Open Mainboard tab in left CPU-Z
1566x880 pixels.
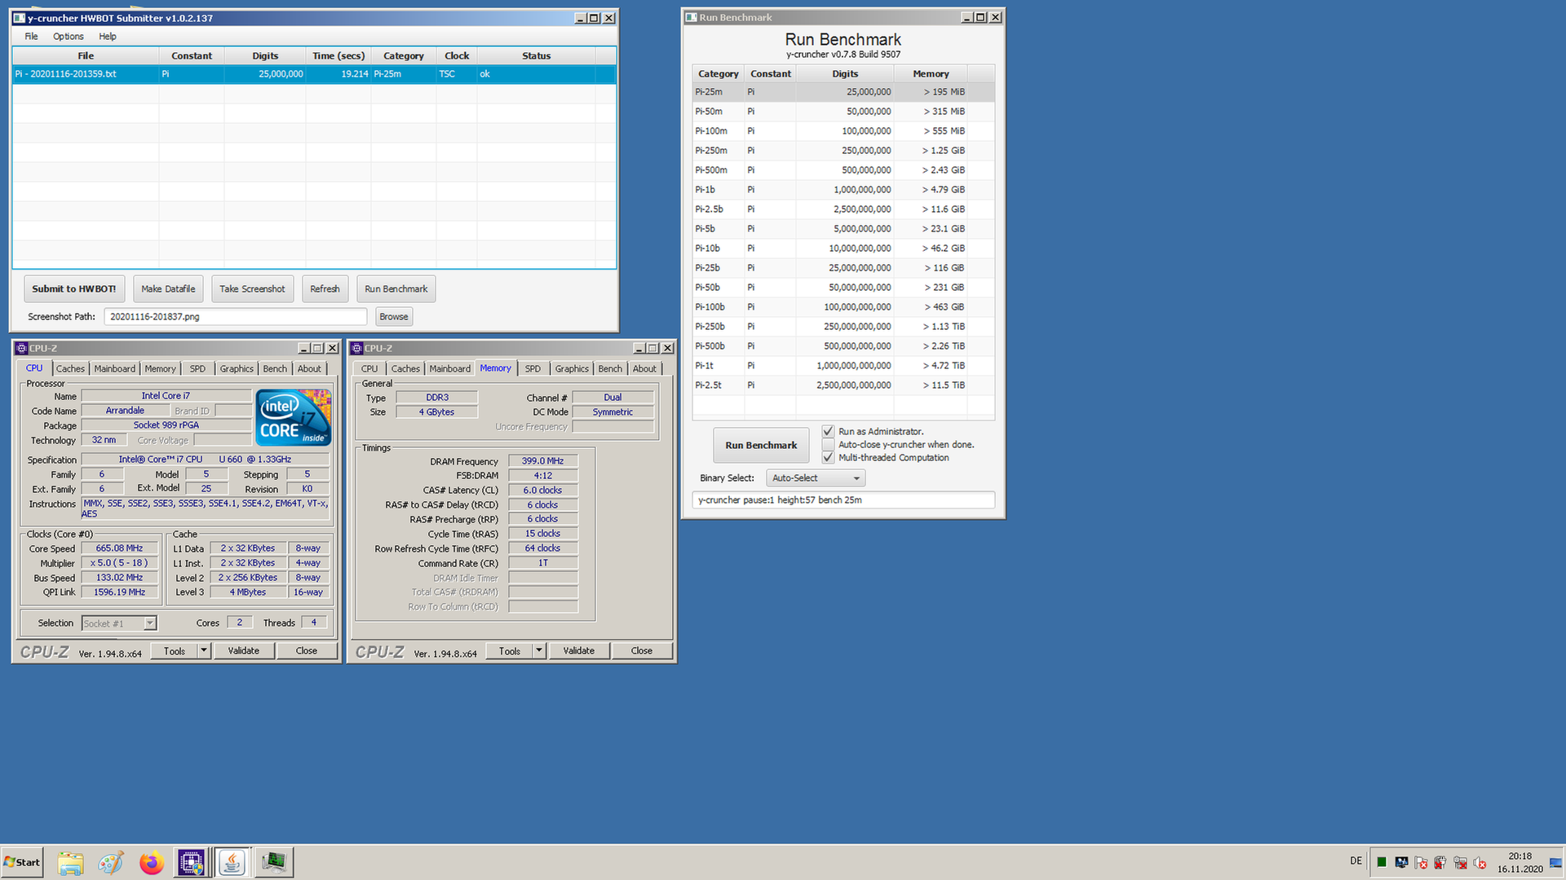[x=115, y=369]
